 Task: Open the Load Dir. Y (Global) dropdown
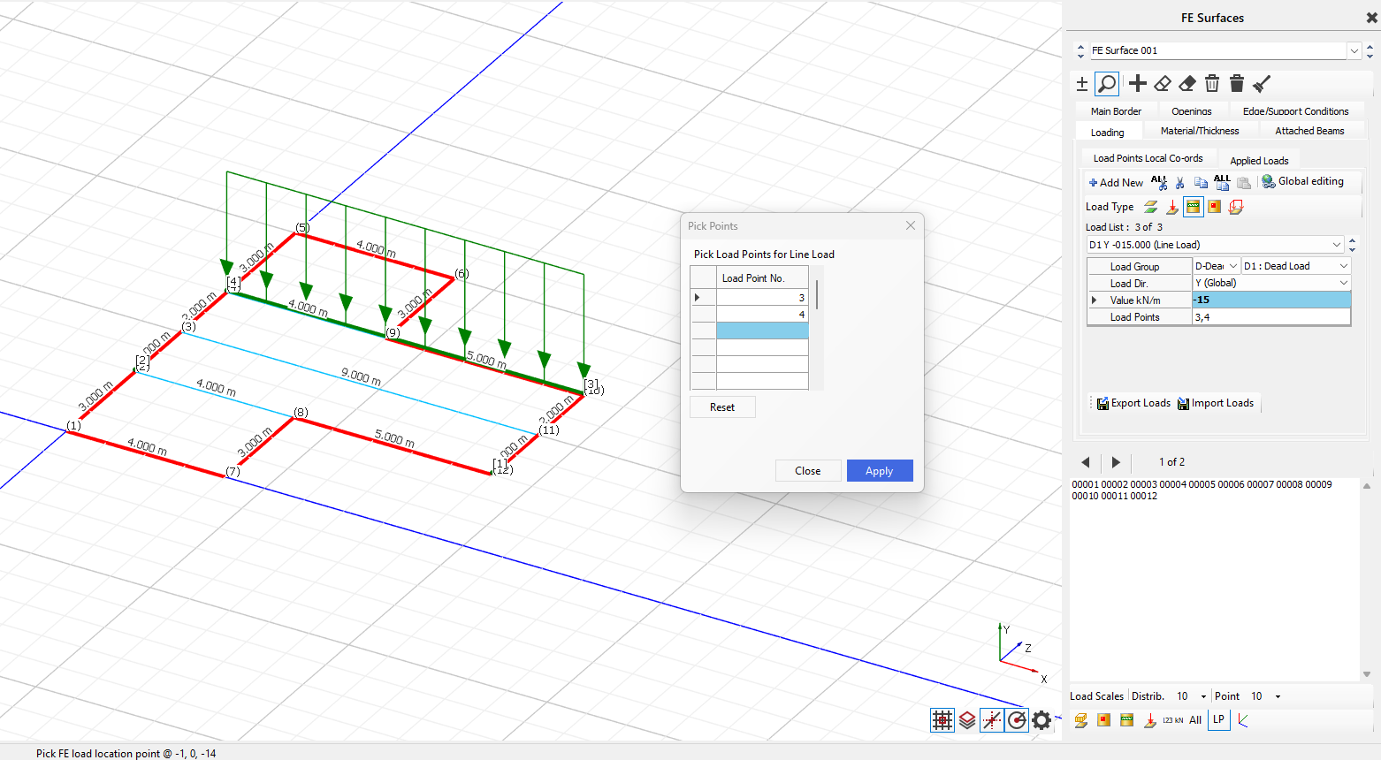point(1344,283)
